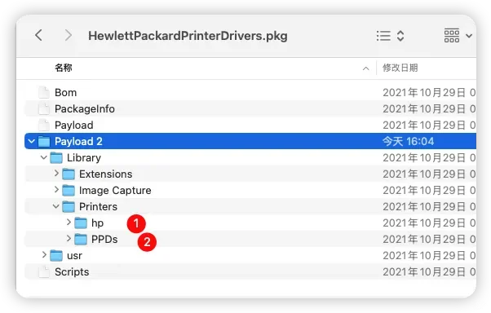Expand the Image Capture folder

[x=56, y=190]
